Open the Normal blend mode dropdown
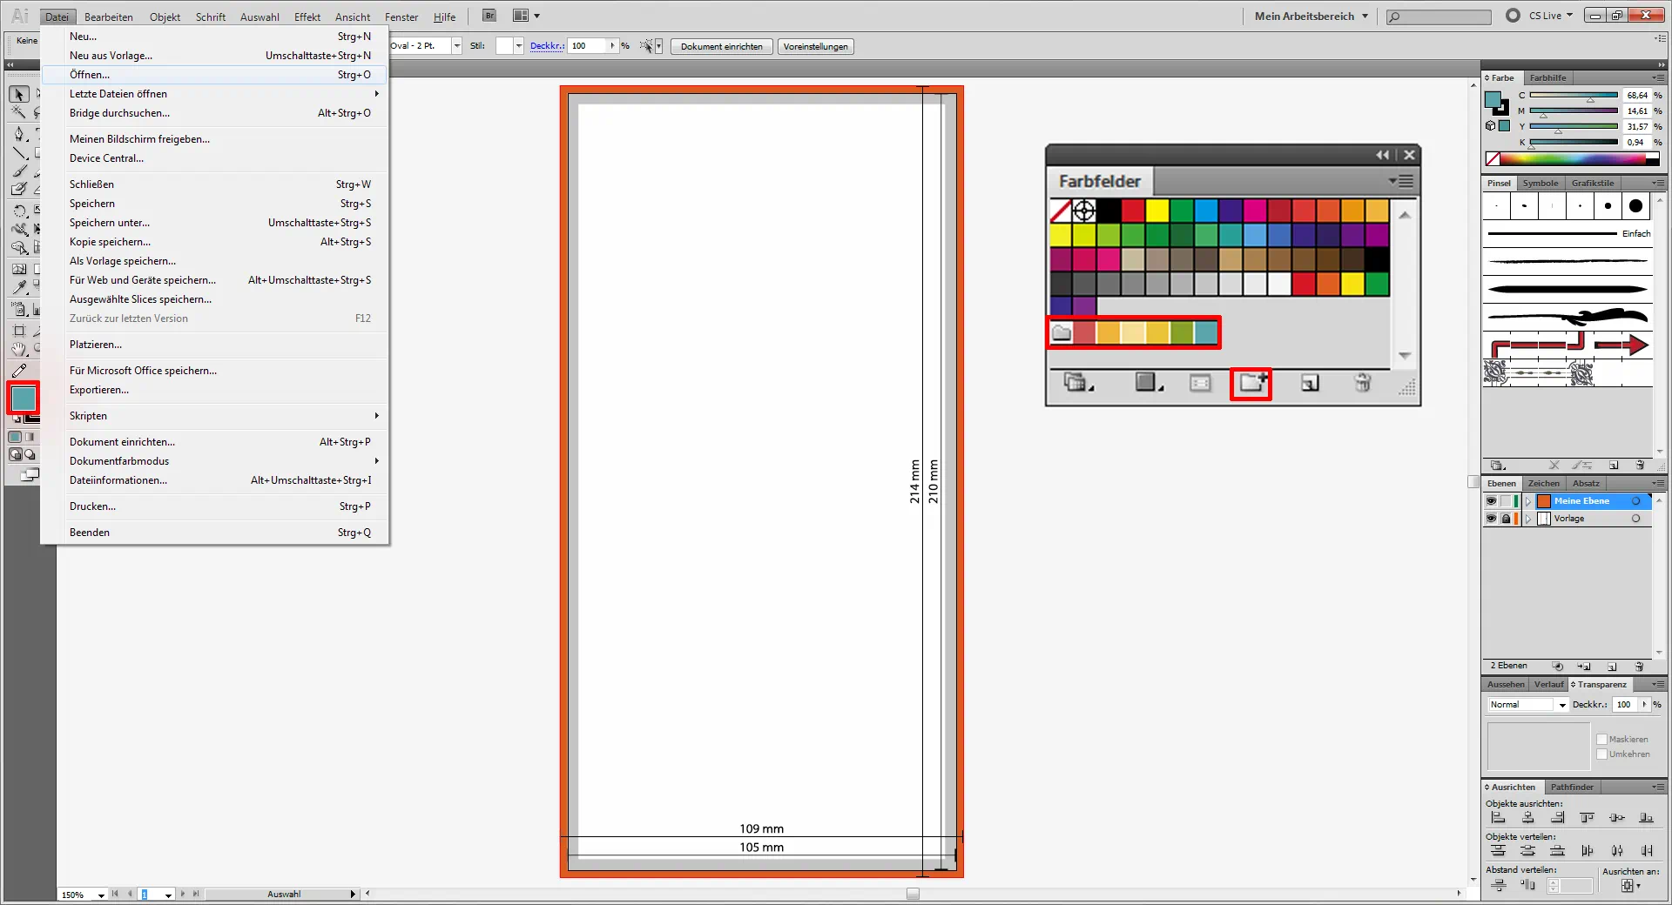Viewport: 1672px width, 905px height. 1562,705
